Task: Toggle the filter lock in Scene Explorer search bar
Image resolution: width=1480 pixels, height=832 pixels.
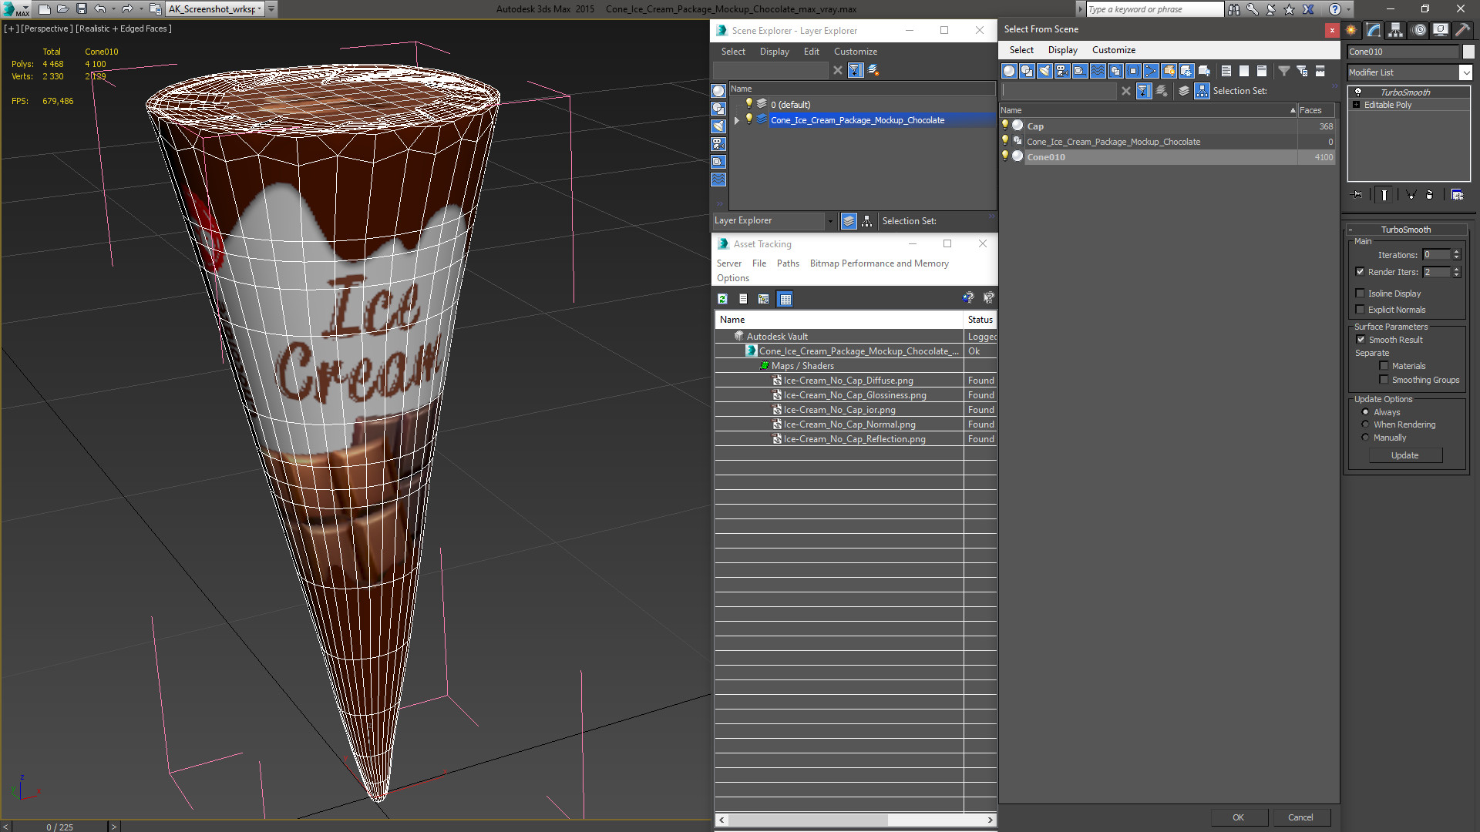Action: (x=855, y=70)
